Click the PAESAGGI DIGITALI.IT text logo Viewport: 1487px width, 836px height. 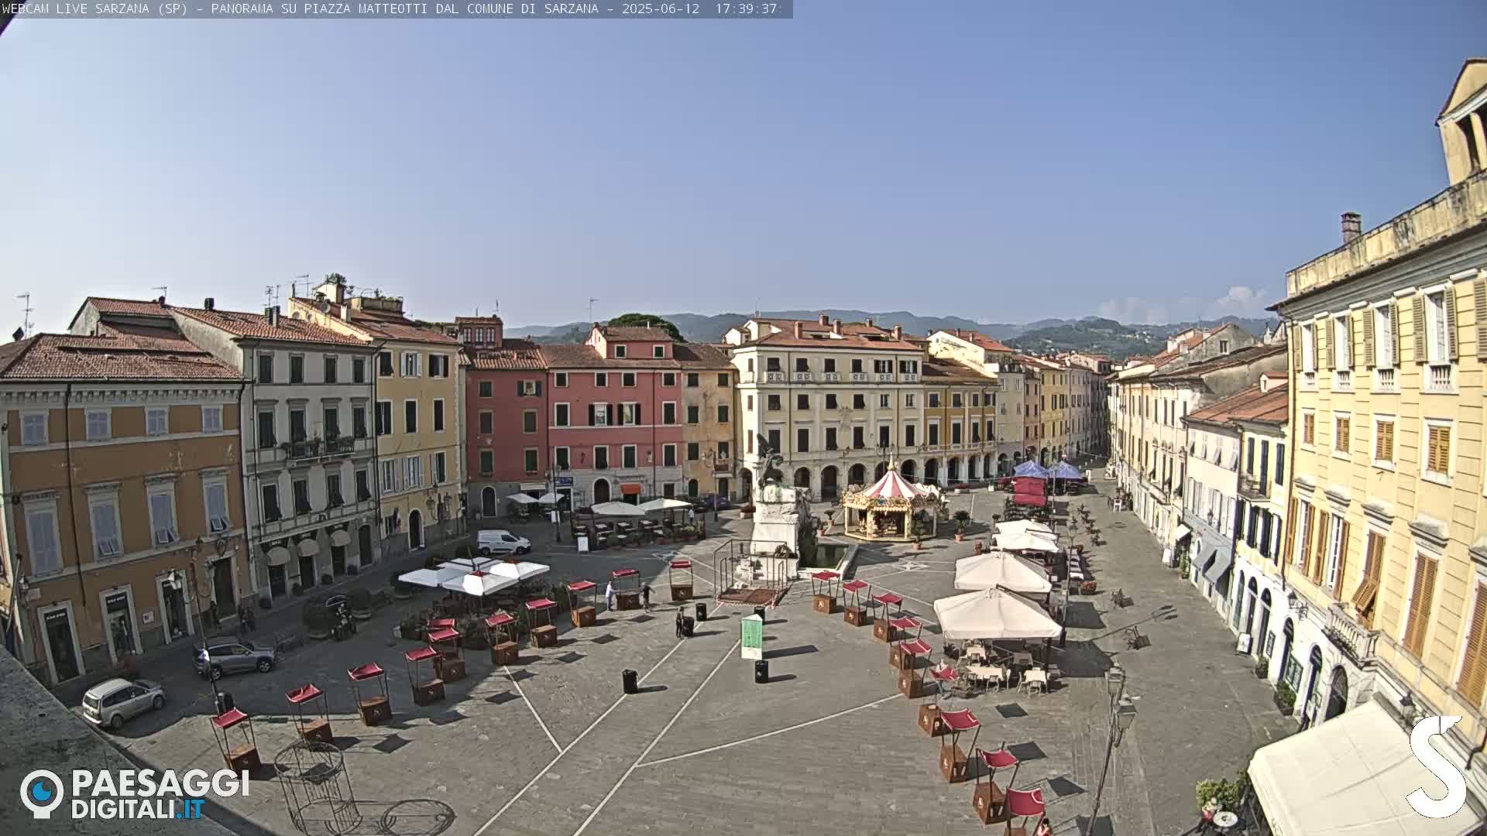160,794
